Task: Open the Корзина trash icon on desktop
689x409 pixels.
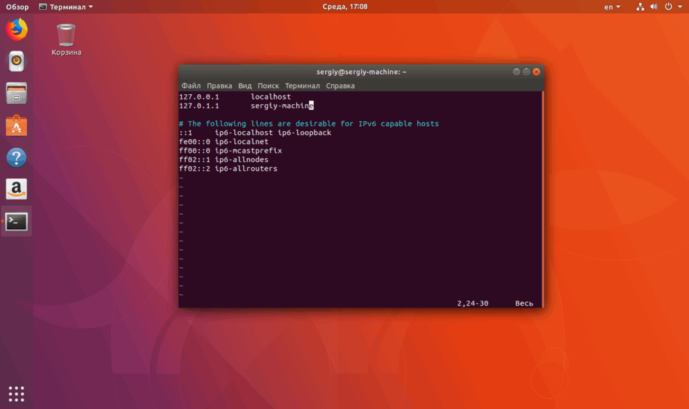Action: point(67,40)
